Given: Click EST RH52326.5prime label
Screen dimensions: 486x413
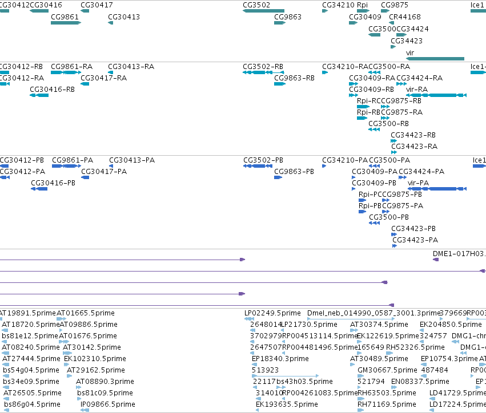Looking at the screenshot, I should (415, 347).
